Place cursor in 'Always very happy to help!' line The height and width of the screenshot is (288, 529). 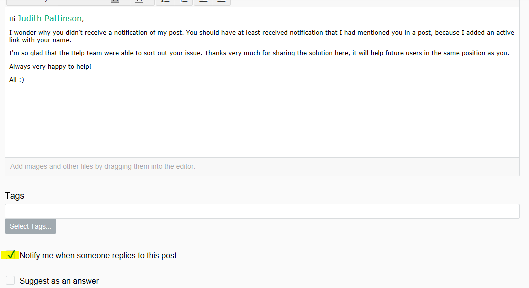(50, 67)
